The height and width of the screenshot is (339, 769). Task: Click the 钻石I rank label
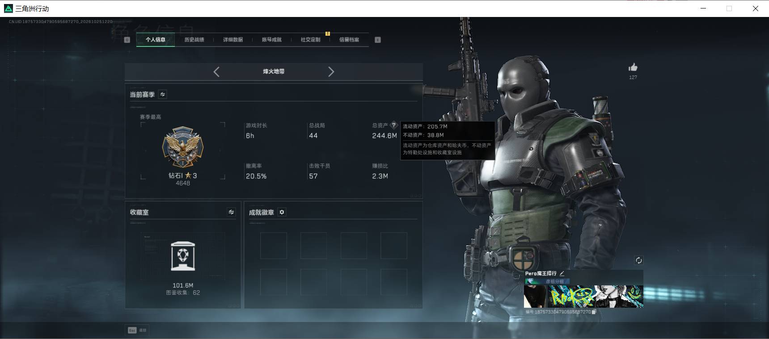click(182, 176)
